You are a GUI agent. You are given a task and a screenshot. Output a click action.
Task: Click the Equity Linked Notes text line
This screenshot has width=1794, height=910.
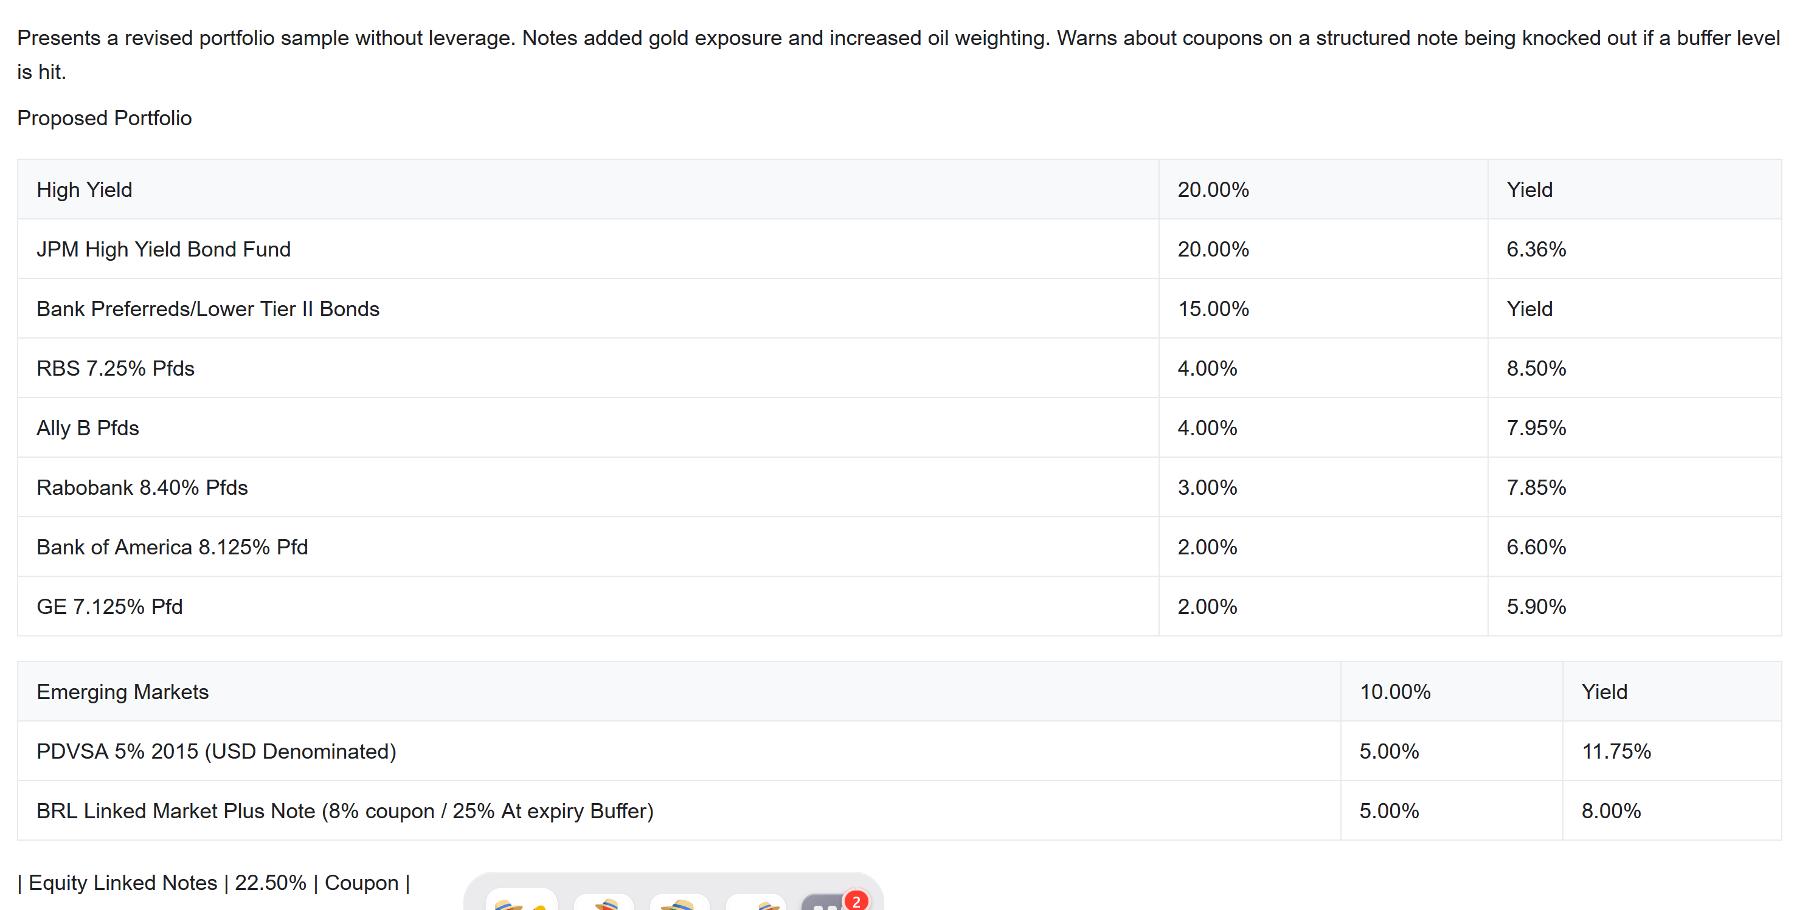tap(214, 882)
